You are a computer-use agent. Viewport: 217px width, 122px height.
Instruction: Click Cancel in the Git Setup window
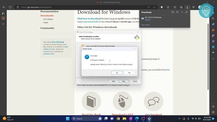tap(135, 81)
